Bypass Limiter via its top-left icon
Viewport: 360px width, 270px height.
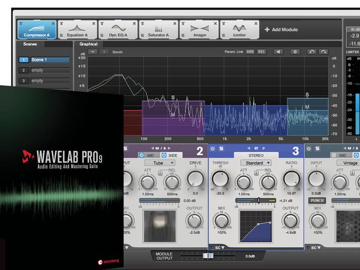(223, 23)
